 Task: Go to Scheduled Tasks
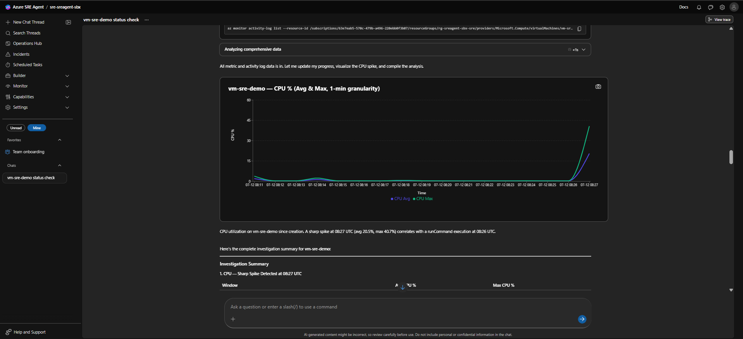coord(28,65)
